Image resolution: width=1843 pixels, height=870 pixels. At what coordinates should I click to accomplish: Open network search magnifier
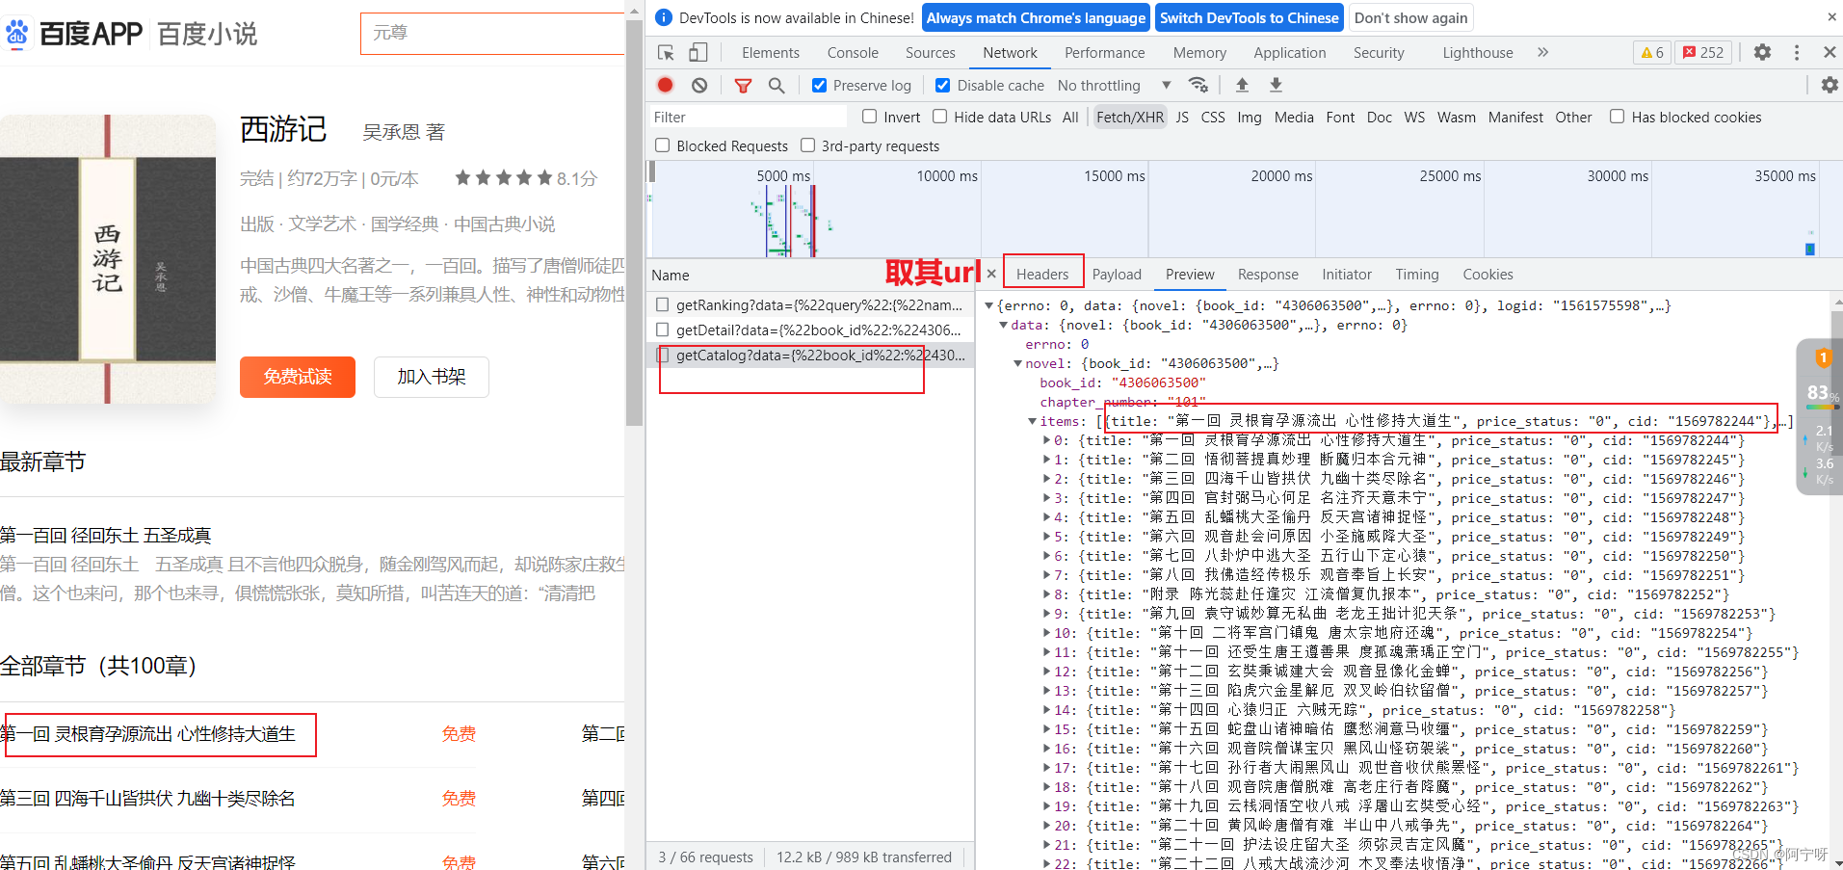pyautogui.click(x=777, y=86)
